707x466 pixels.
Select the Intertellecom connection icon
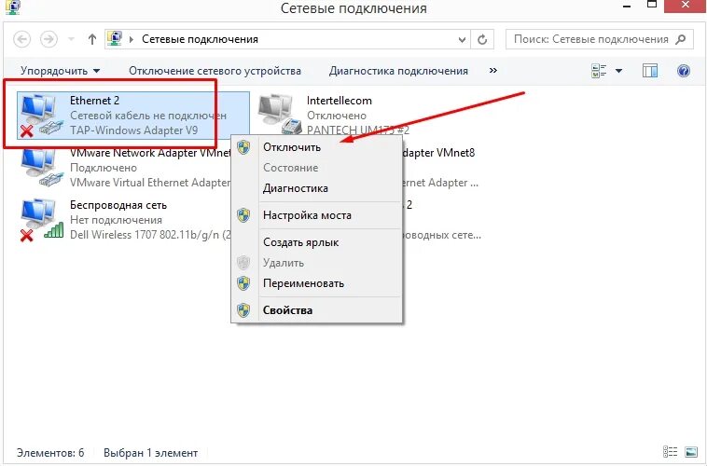[279, 115]
